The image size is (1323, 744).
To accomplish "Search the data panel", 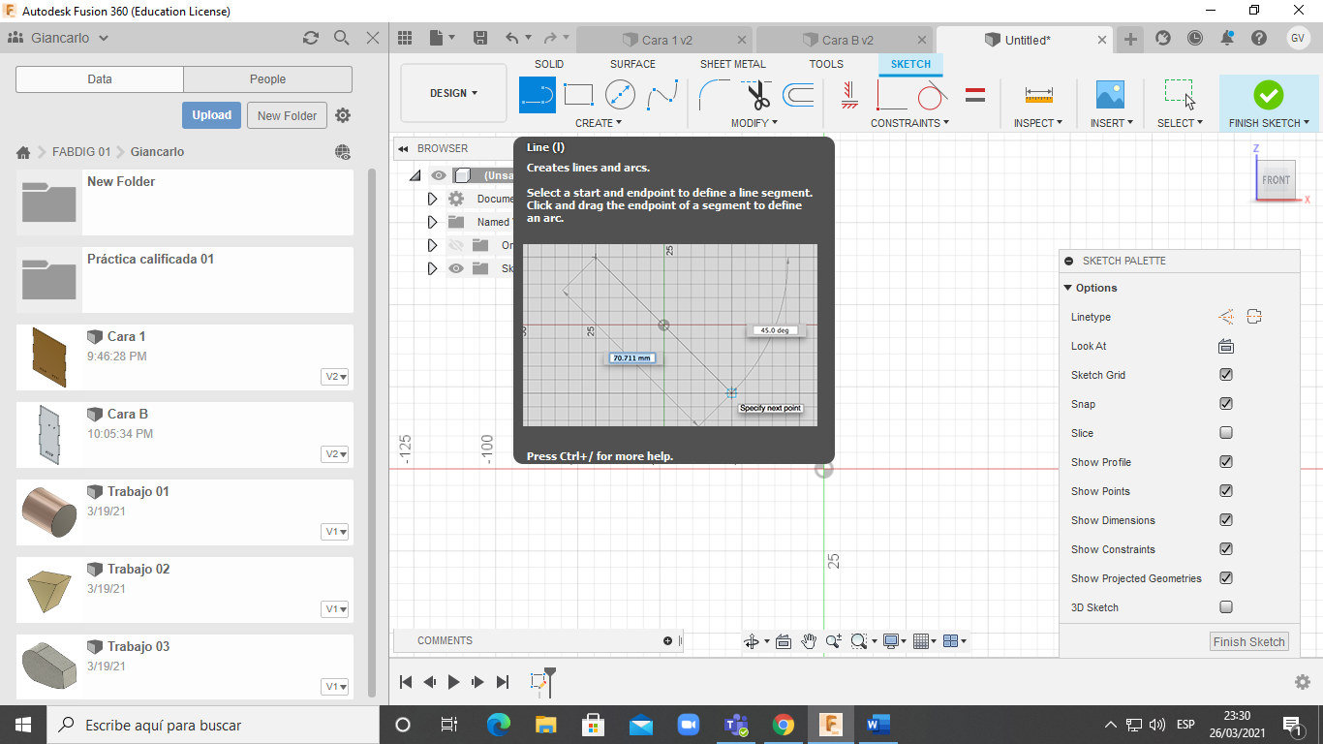I will click(341, 38).
